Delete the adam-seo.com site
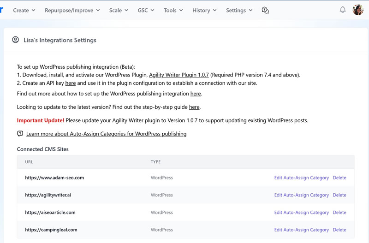 pyautogui.click(x=339, y=178)
